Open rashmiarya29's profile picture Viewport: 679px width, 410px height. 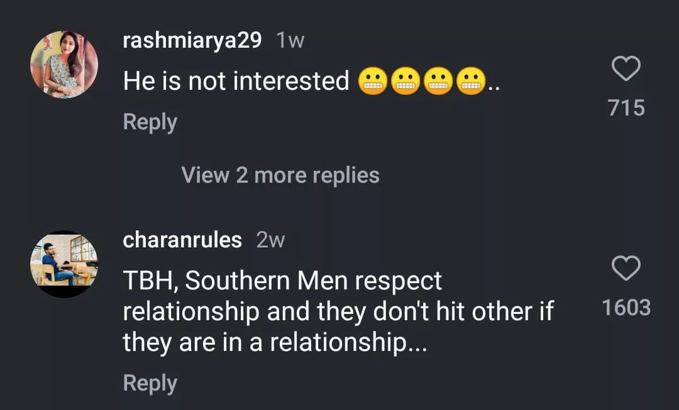pos(64,64)
